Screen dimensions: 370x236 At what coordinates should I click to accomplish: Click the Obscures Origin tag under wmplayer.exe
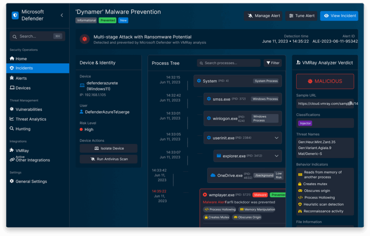click(x=247, y=217)
